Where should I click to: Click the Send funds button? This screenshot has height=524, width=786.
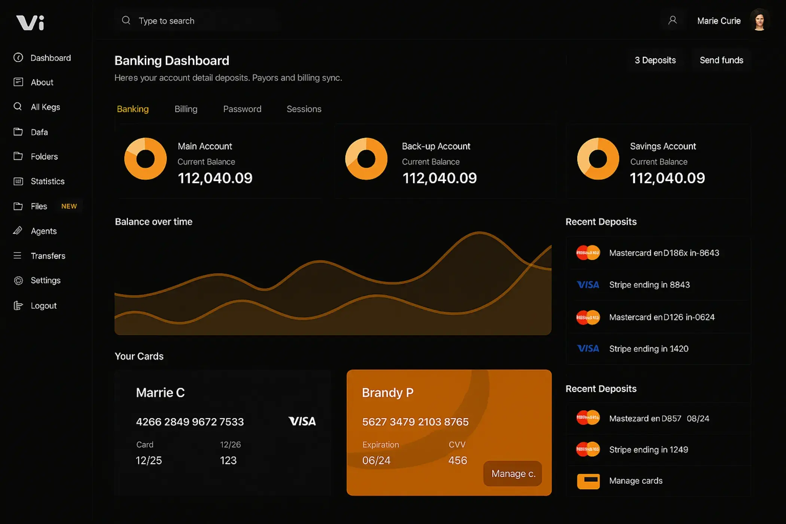click(x=721, y=60)
